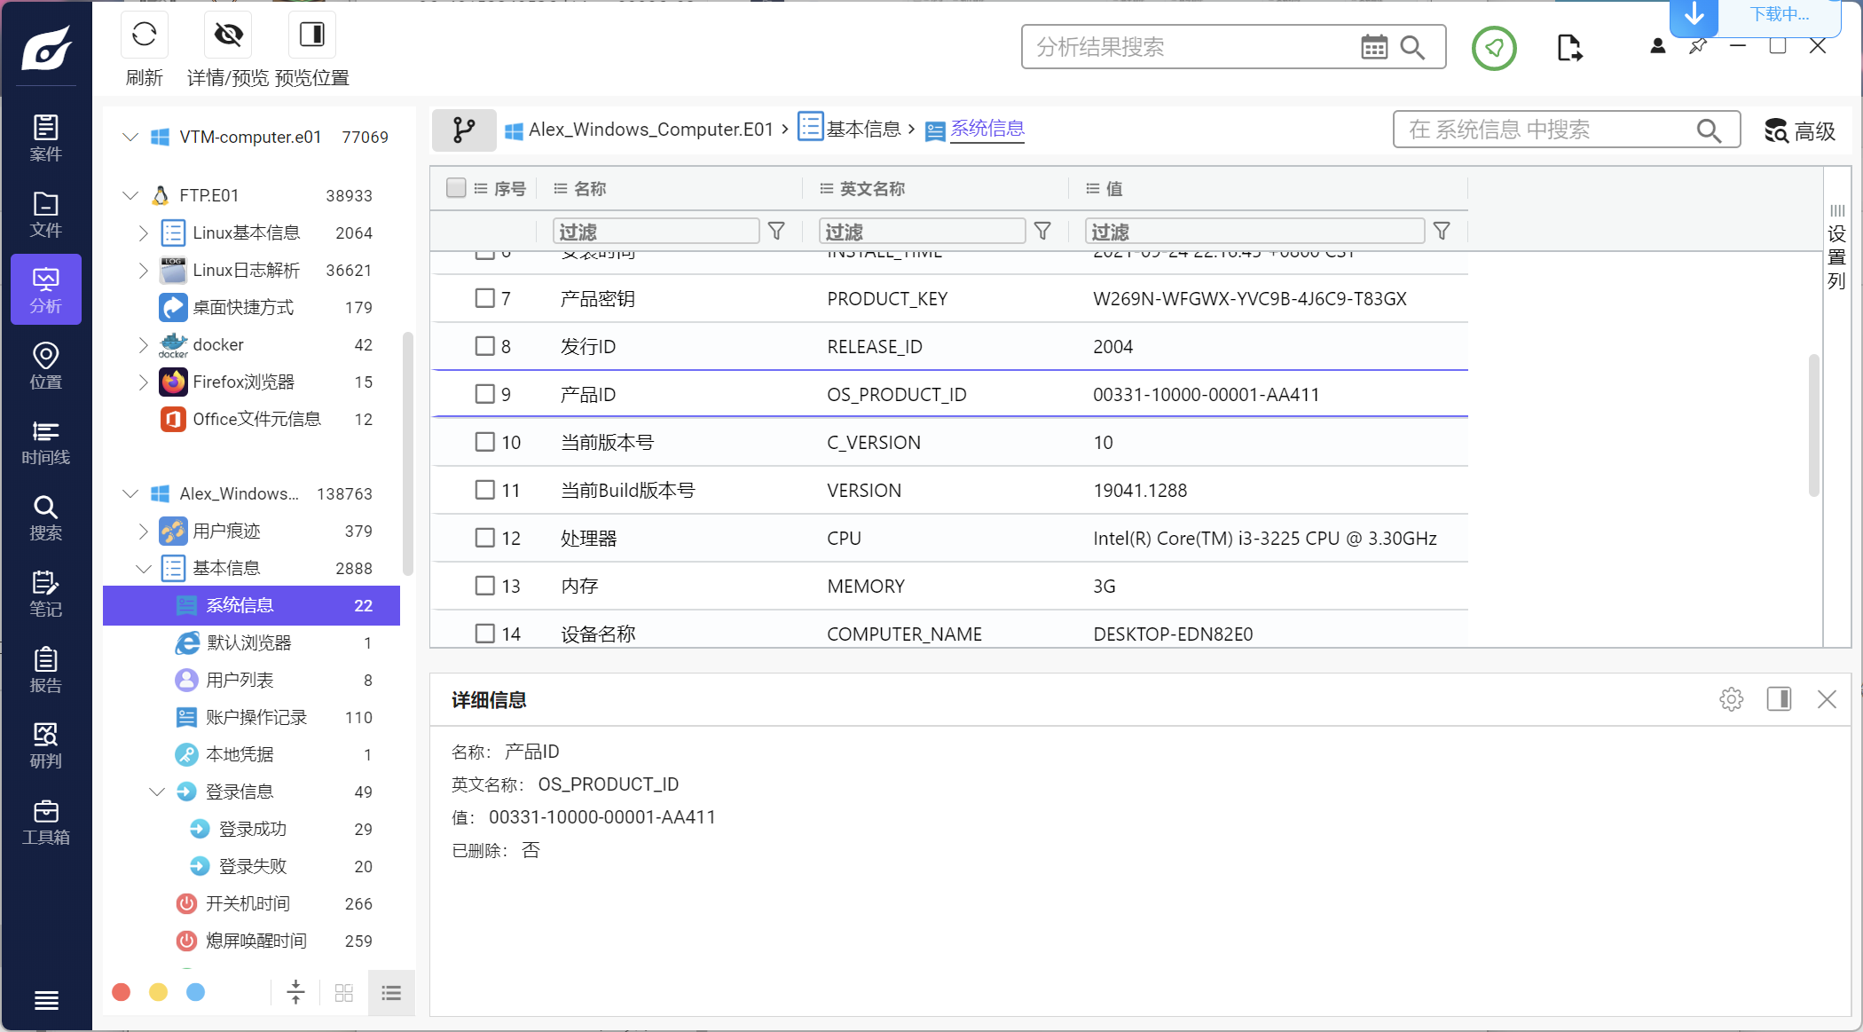Select the red color tag dot

[x=122, y=992]
